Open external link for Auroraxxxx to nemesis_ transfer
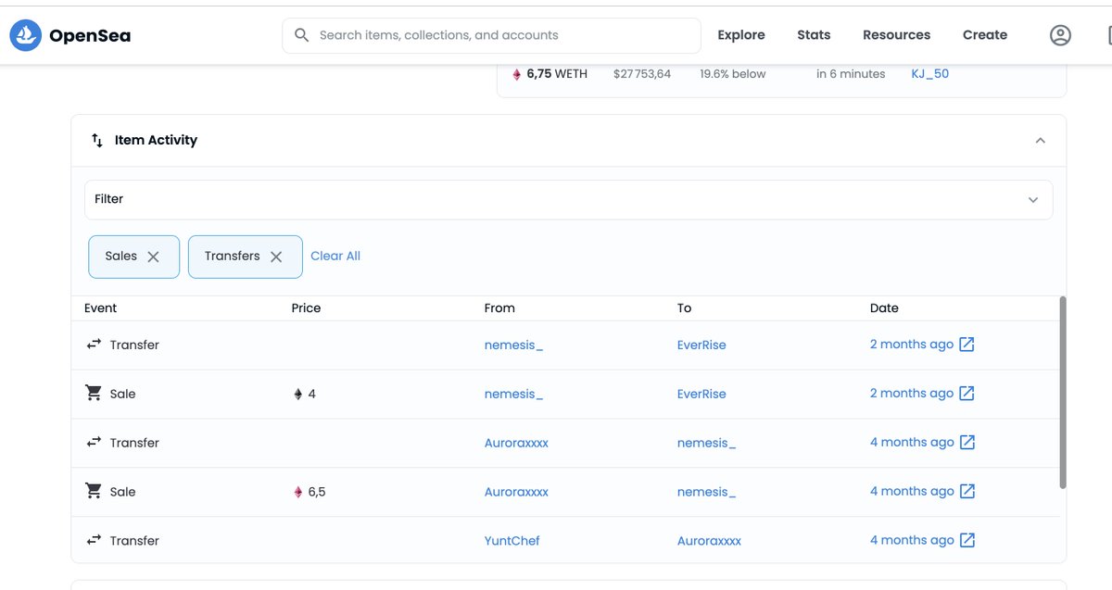 (967, 443)
